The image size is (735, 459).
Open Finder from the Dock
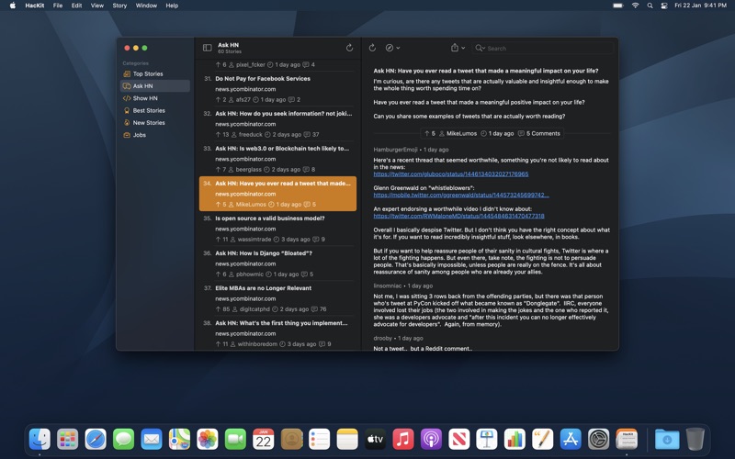pos(40,440)
